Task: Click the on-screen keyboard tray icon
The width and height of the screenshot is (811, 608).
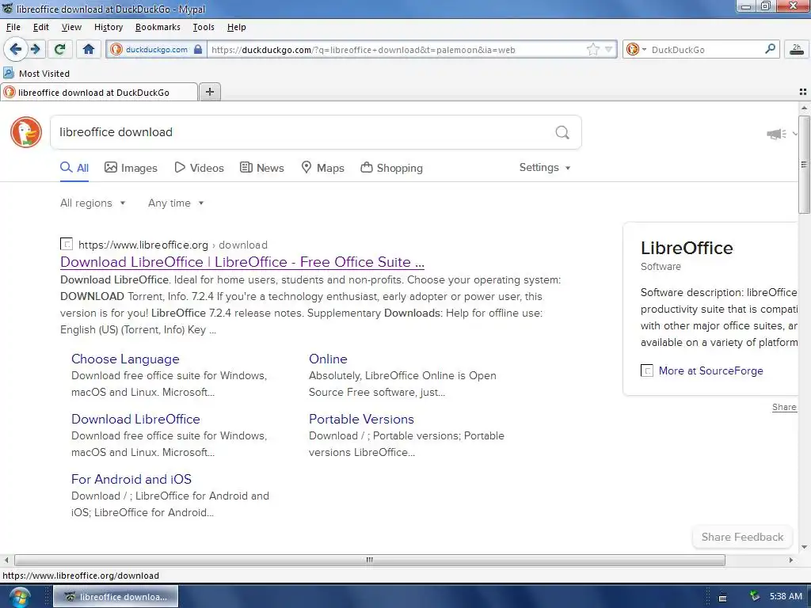Action: pyautogui.click(x=722, y=598)
